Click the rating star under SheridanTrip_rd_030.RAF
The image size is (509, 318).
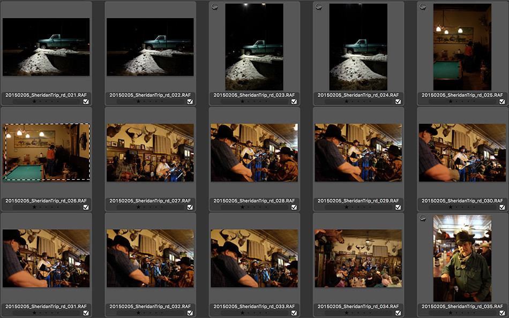tap(451, 207)
